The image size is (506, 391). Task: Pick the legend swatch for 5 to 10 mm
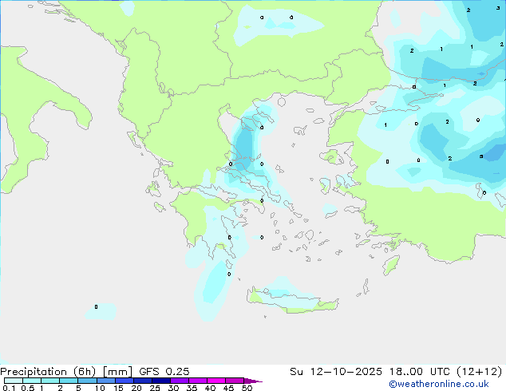click(x=87, y=381)
